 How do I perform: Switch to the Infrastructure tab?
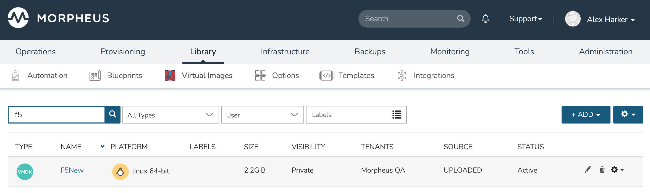tap(285, 52)
